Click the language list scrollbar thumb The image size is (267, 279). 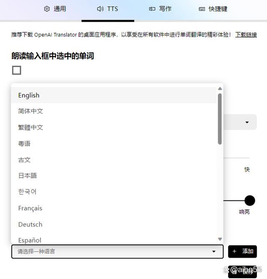pyautogui.click(x=220, y=119)
